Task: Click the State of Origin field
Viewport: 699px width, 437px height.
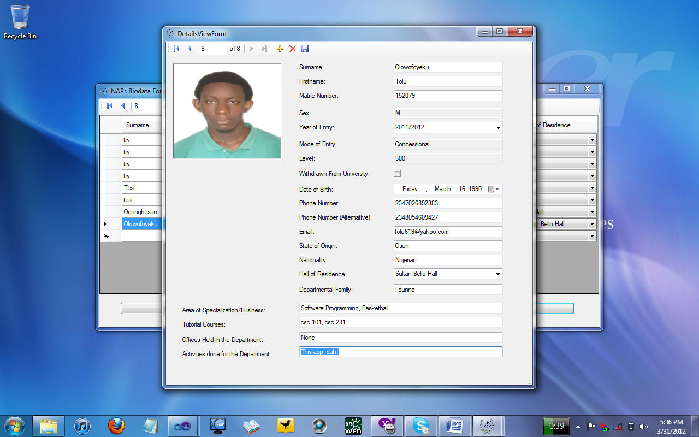Action: pyautogui.click(x=448, y=246)
